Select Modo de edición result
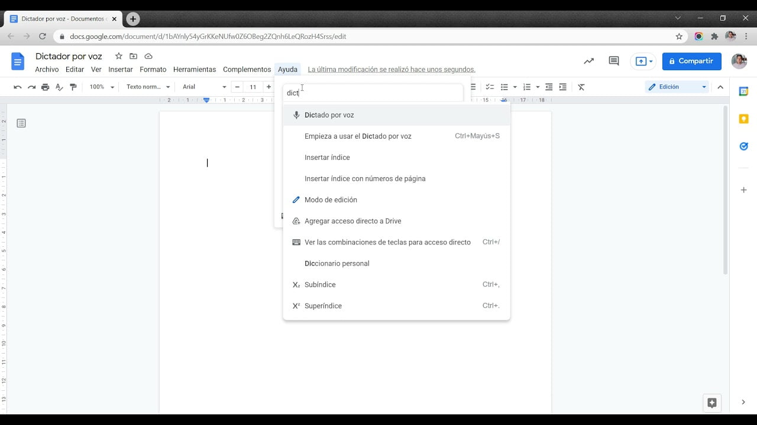This screenshot has width=757, height=425. tap(396, 200)
